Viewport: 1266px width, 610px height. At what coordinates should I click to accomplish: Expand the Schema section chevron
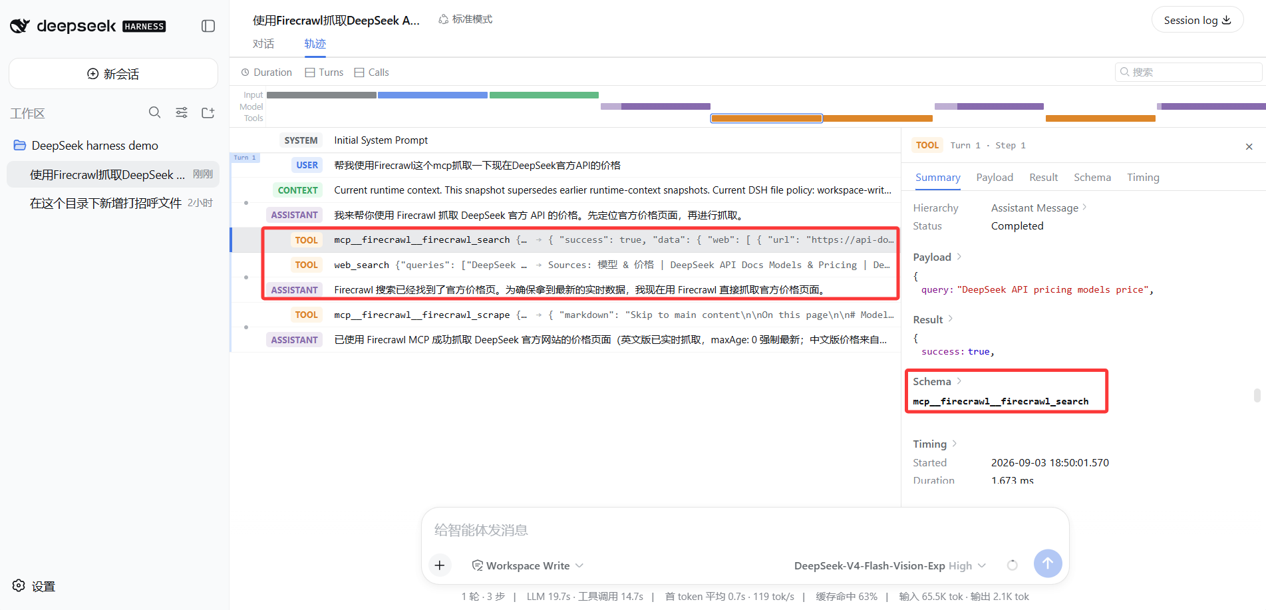click(x=959, y=381)
